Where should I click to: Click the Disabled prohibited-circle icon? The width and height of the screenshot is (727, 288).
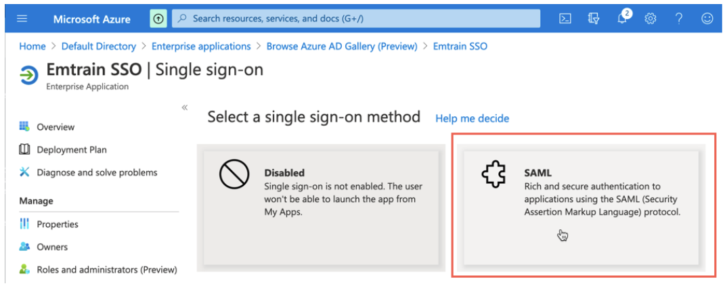pyautogui.click(x=235, y=176)
